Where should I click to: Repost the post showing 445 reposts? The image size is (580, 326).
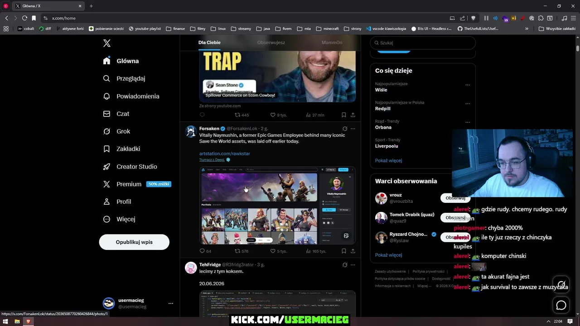click(242, 115)
